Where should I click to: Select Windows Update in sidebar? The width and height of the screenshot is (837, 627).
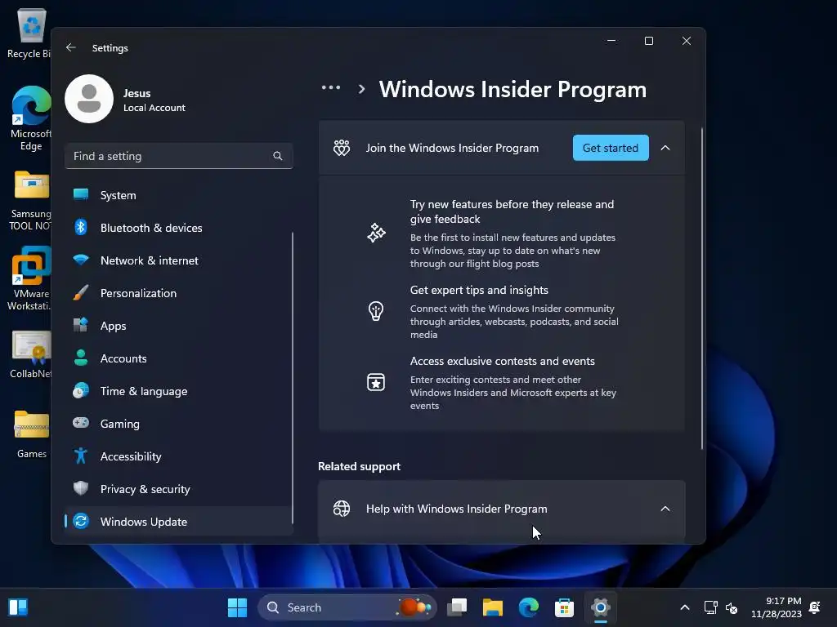[x=178, y=522]
